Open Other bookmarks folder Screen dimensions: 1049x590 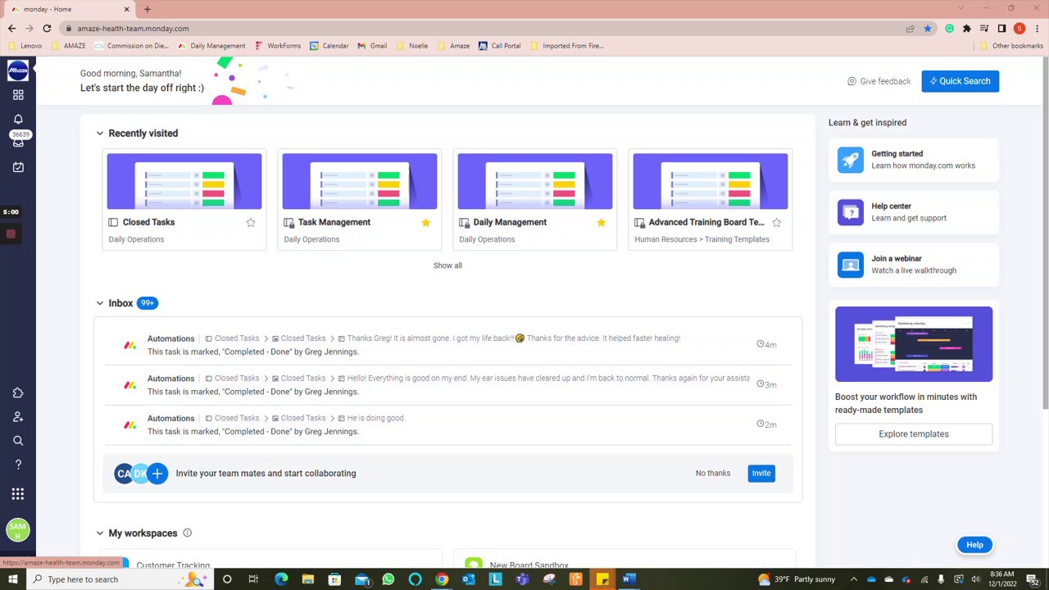1011,46
